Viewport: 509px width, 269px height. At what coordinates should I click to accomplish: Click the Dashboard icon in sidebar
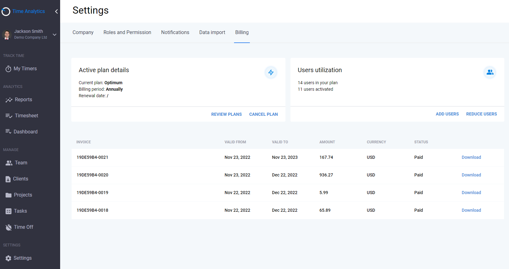pyautogui.click(x=8, y=132)
